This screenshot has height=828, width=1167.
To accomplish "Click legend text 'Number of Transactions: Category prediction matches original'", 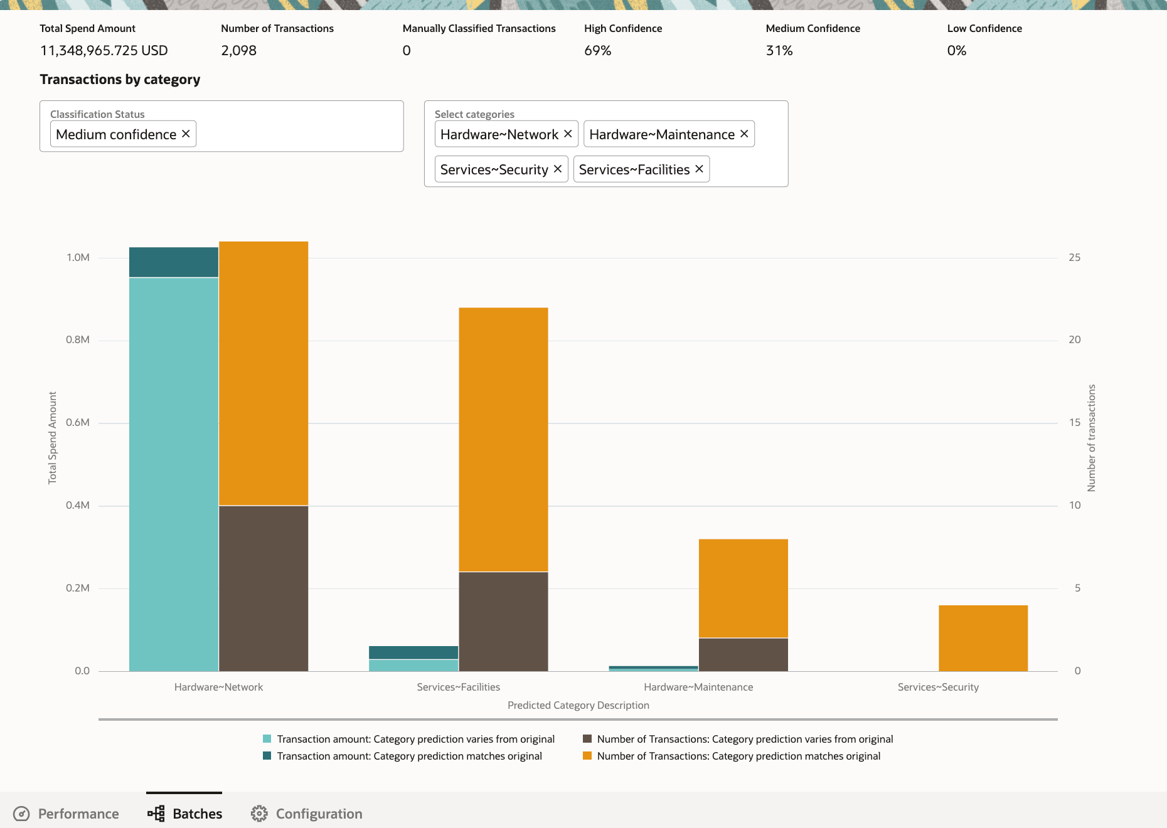I will point(739,756).
